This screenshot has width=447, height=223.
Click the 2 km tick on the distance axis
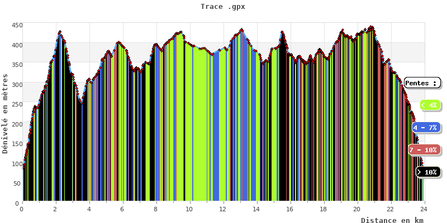click(55, 209)
